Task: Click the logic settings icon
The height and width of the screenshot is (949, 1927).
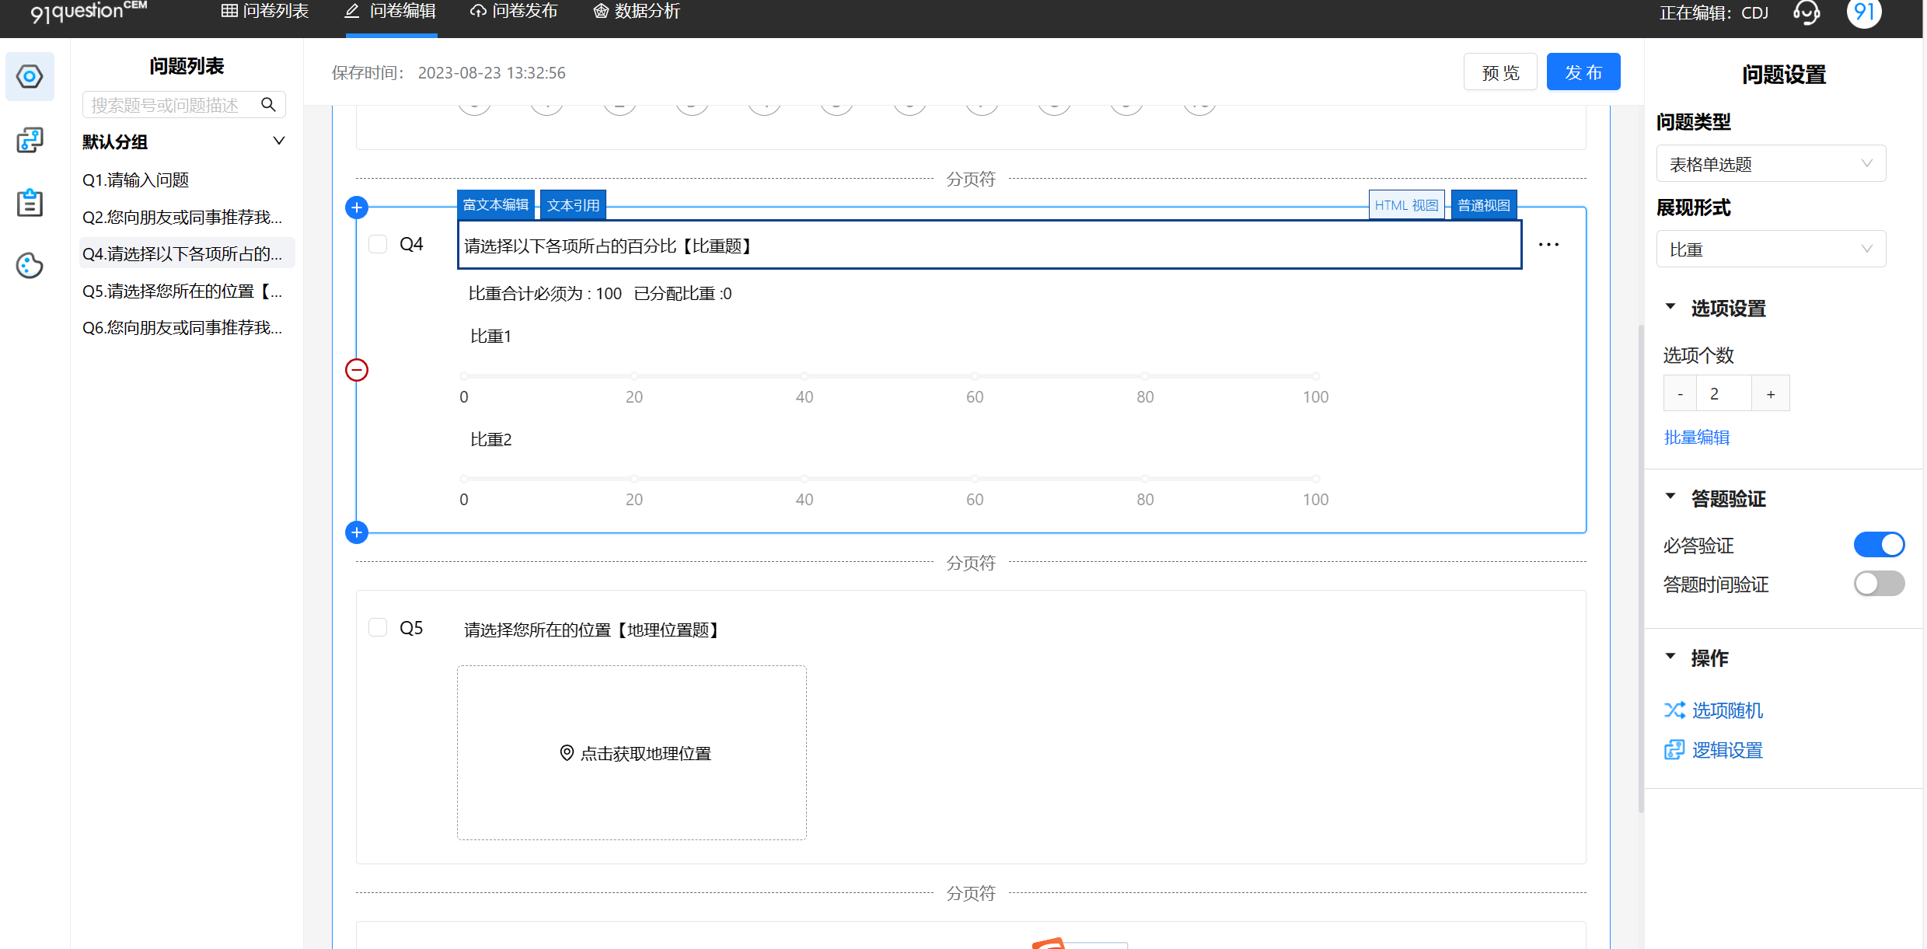Action: click(x=1674, y=750)
